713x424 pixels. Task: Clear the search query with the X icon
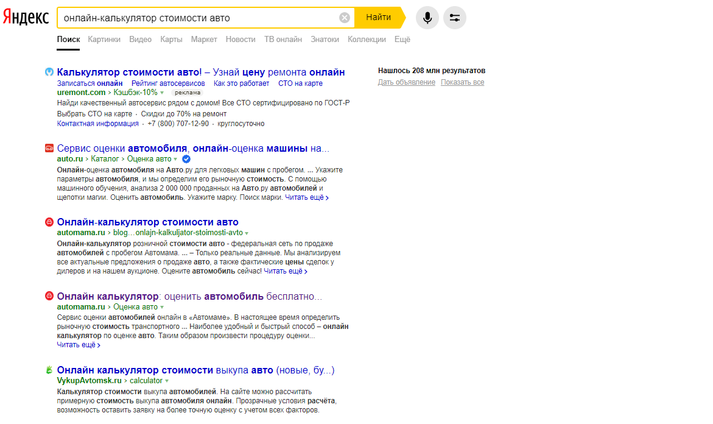(x=345, y=18)
